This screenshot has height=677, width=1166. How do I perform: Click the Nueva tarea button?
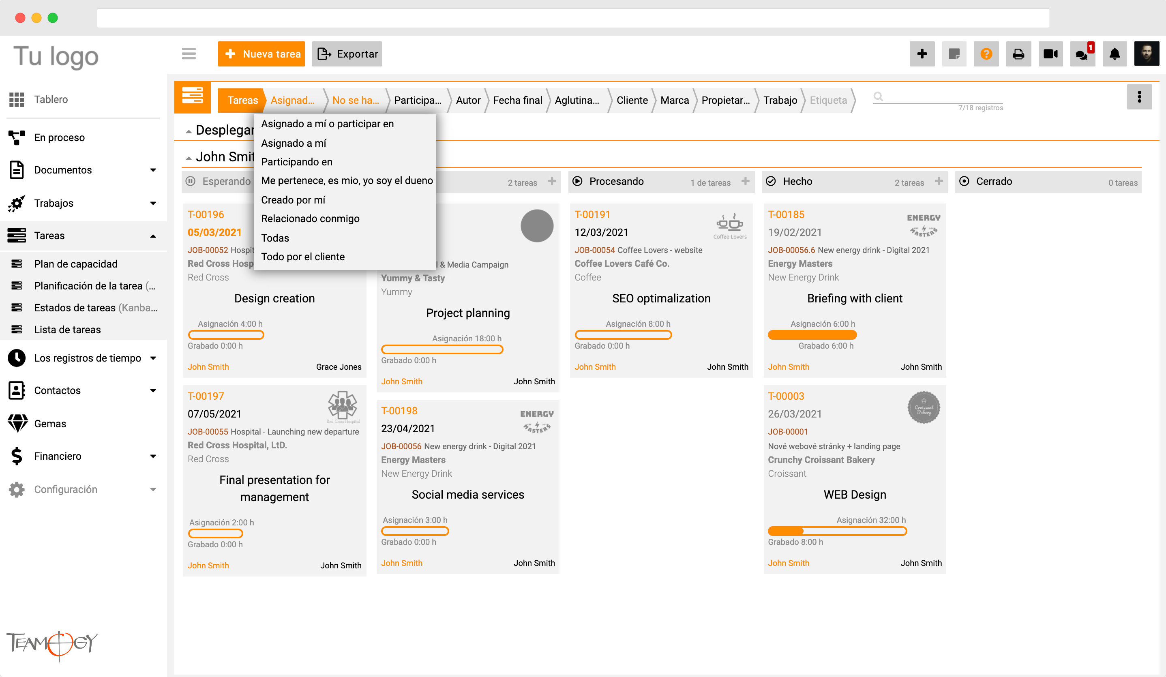(x=261, y=54)
